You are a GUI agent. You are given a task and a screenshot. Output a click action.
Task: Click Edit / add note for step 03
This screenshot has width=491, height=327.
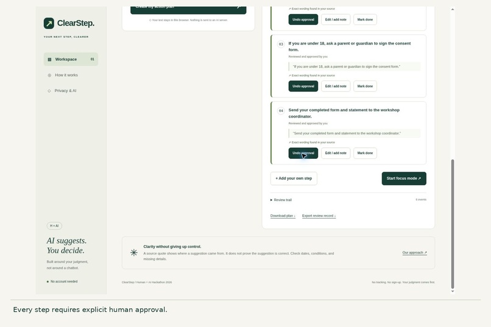[x=336, y=86]
